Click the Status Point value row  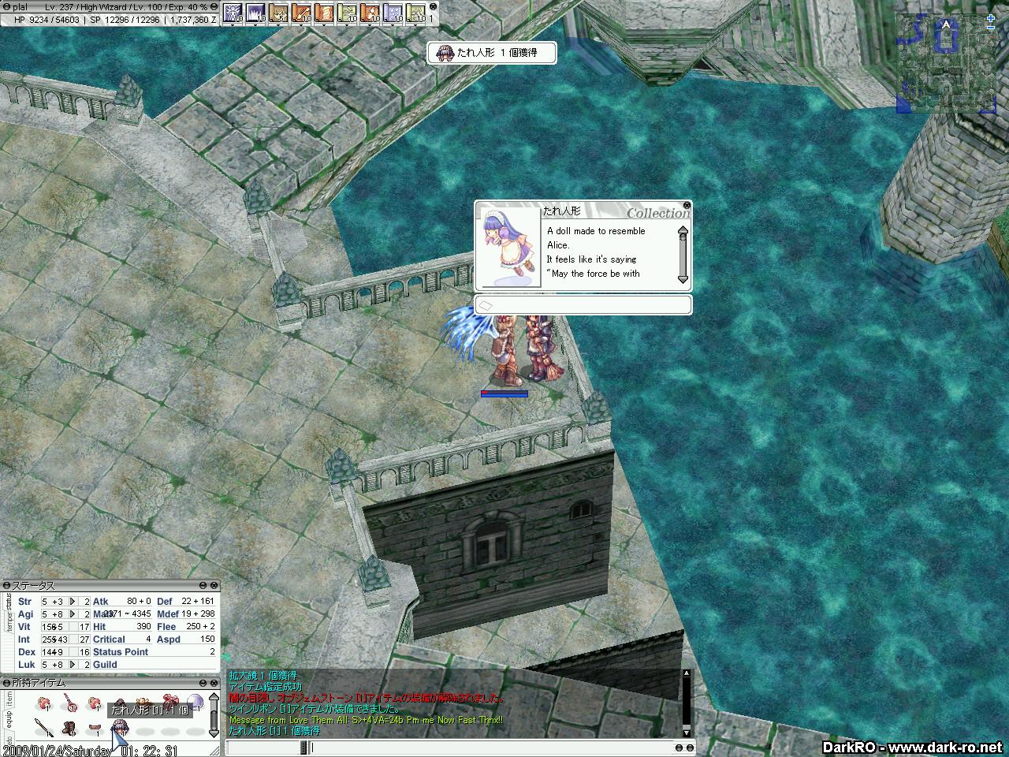(x=154, y=652)
